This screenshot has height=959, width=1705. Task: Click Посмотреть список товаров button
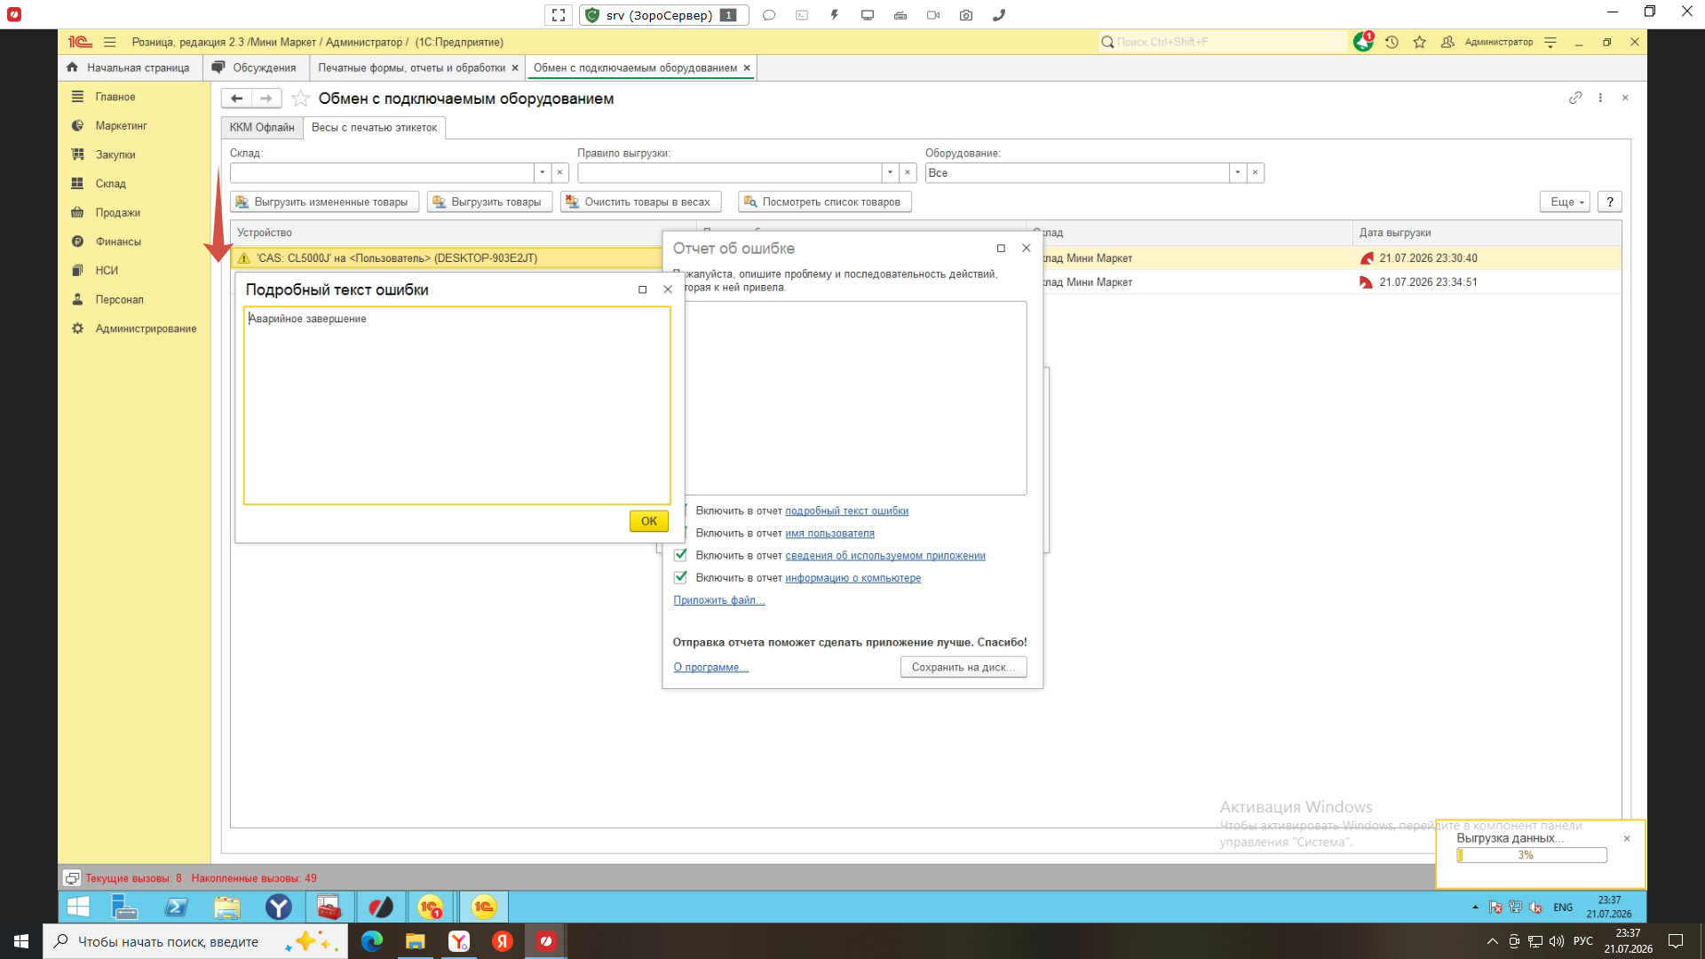[x=824, y=202]
